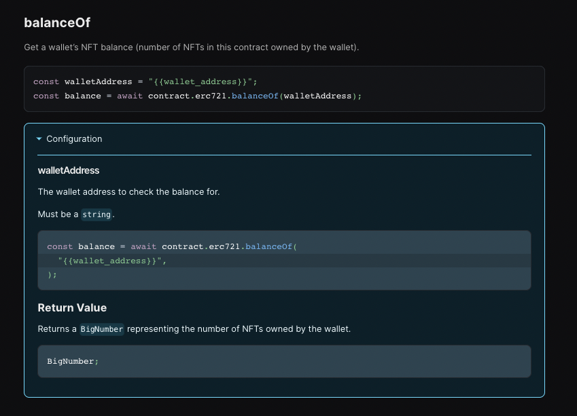Click the closing parenthesis line in the Configuration example
The height and width of the screenshot is (416, 577).
(x=52, y=275)
